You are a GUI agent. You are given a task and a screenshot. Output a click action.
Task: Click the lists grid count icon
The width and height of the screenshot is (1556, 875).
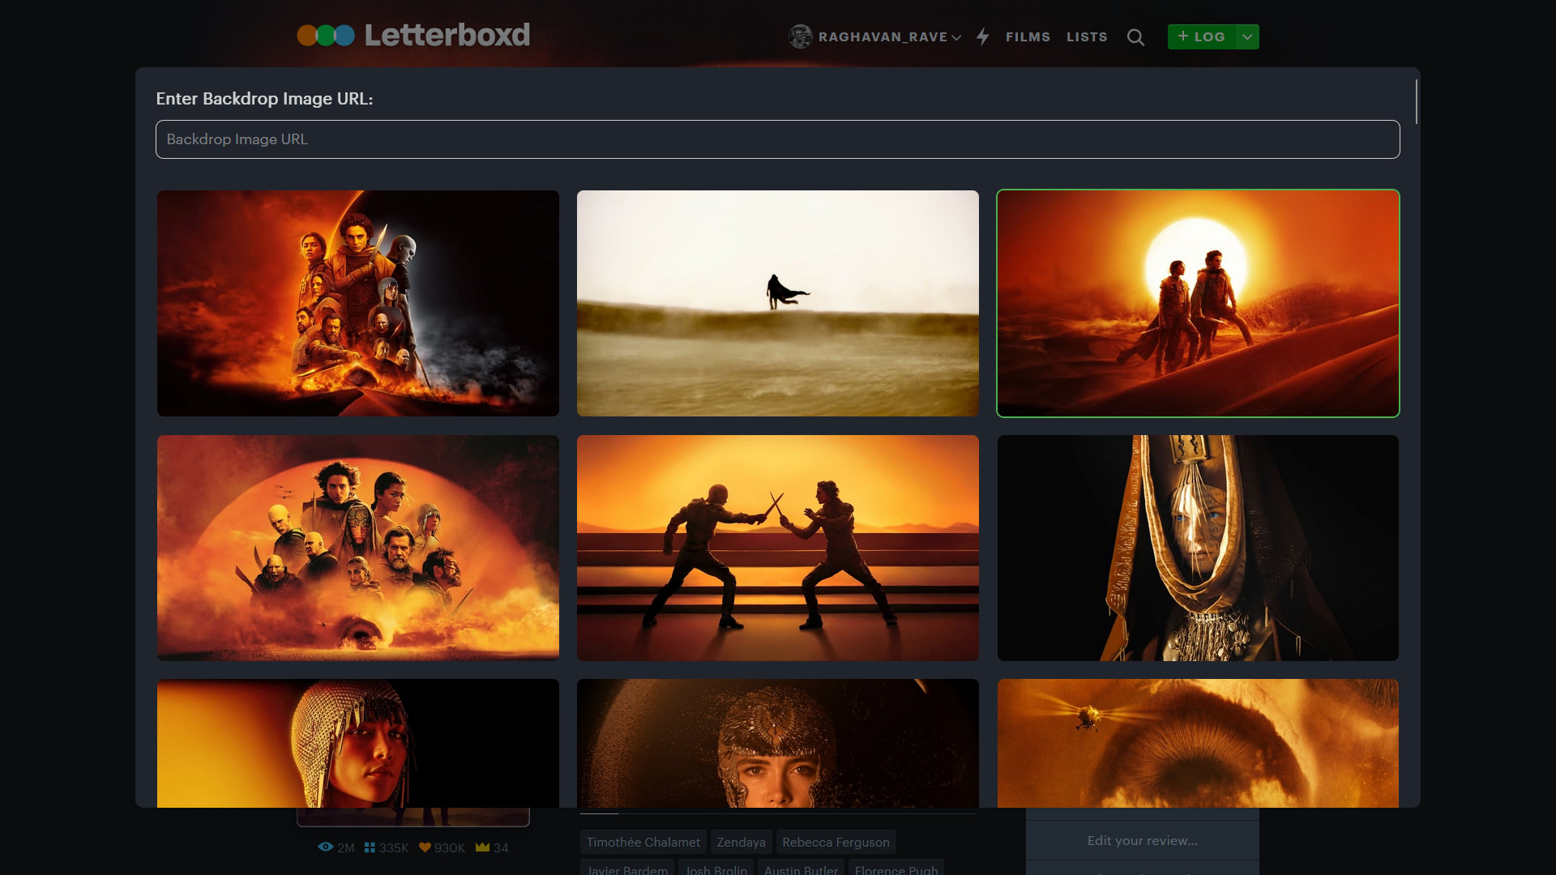[370, 847]
